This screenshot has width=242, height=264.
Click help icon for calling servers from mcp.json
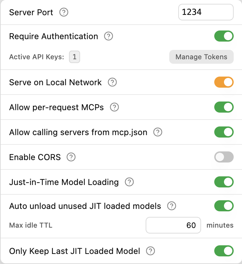coord(158,132)
